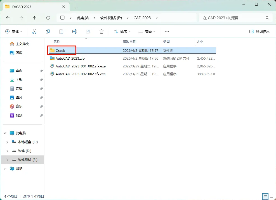
Task: Click 软件测试 (E:) in breadcrumb path
Action: (111, 18)
